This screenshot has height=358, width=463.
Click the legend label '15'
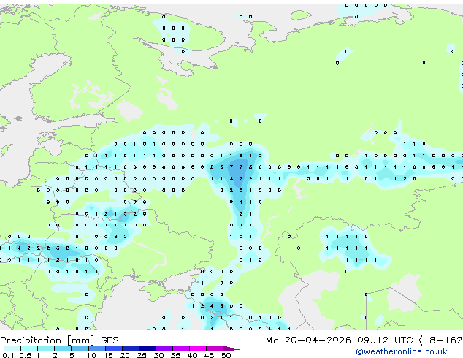tap(108, 355)
